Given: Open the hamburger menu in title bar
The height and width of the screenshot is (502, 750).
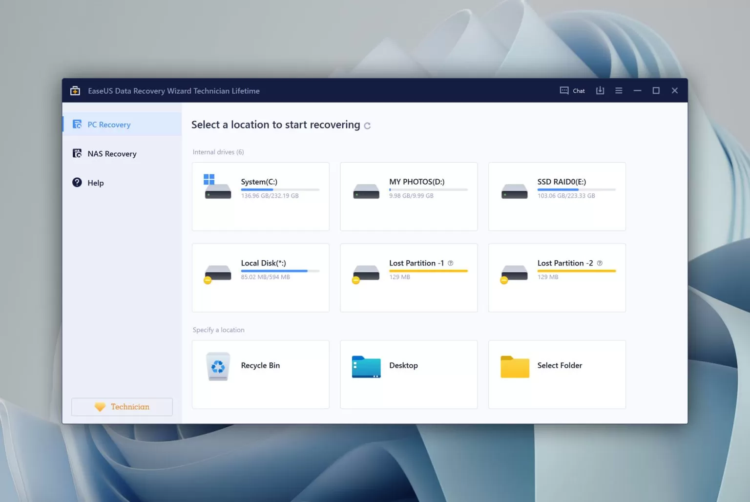Looking at the screenshot, I should click(619, 91).
